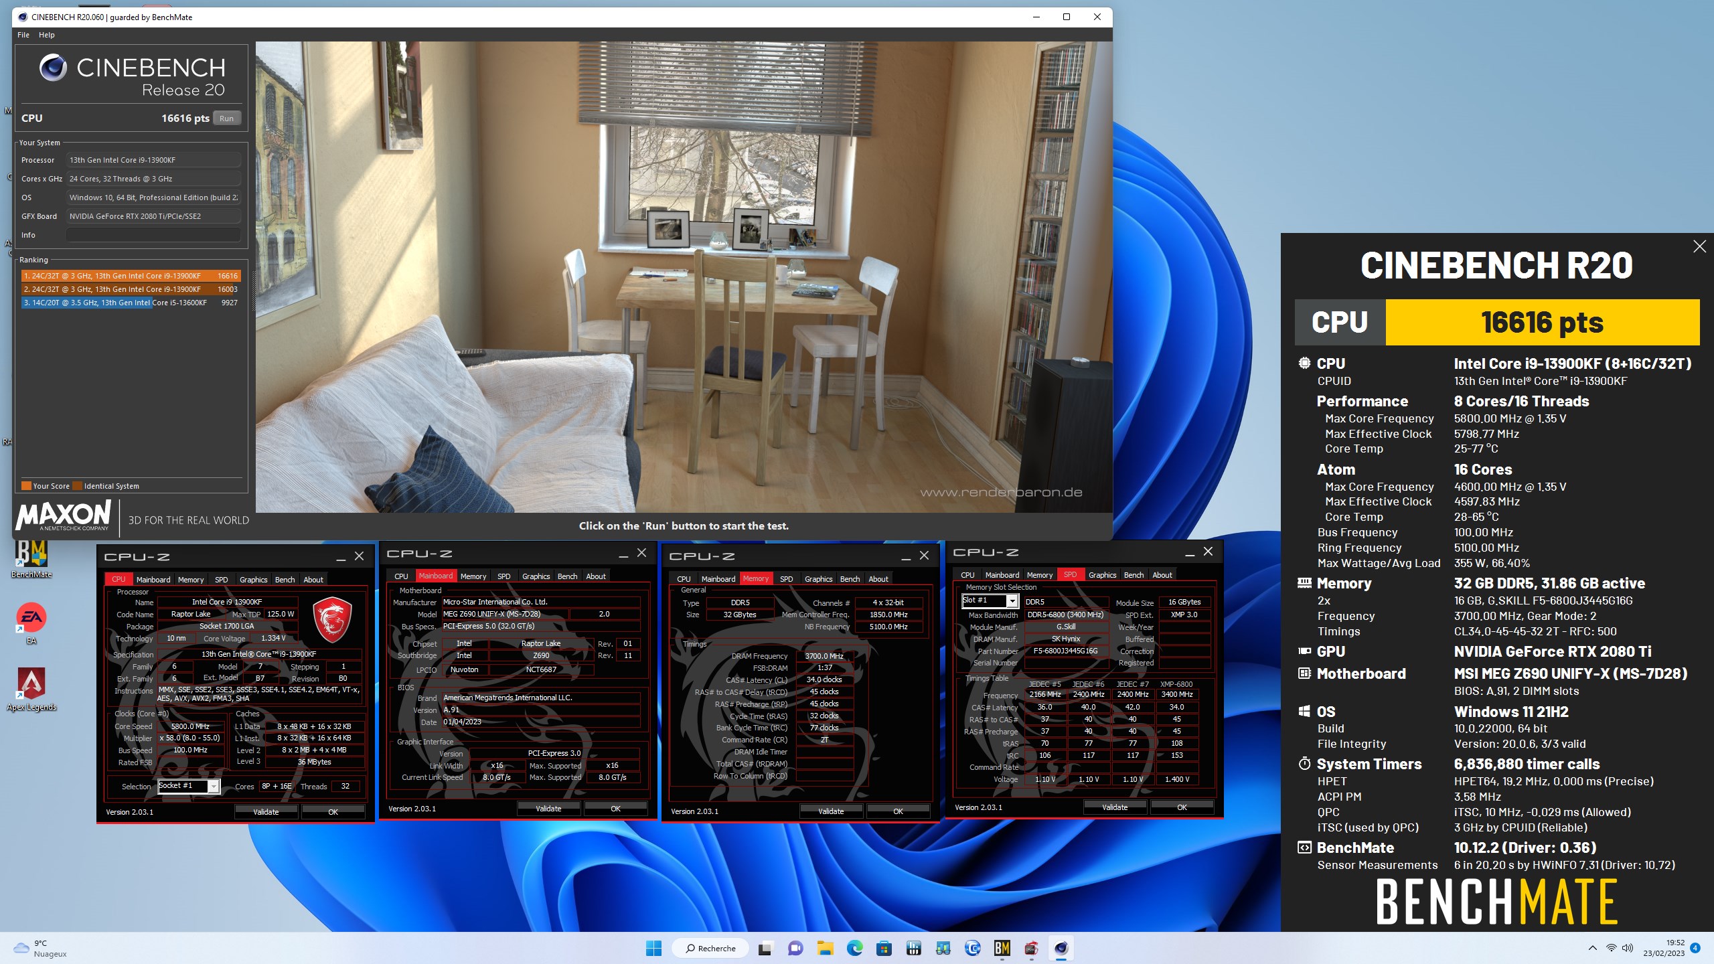The height and width of the screenshot is (964, 1714).
Task: Switch to Cinebench on taskbar
Action: click(x=1061, y=948)
